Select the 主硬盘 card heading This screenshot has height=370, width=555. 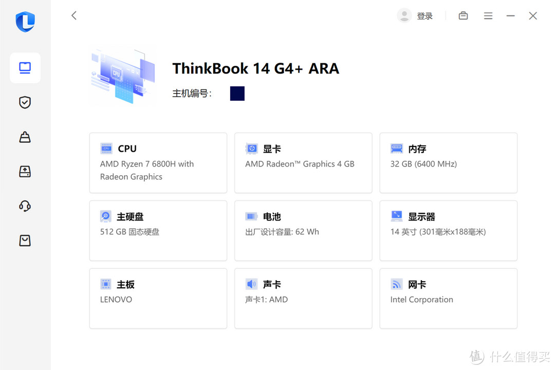(130, 217)
